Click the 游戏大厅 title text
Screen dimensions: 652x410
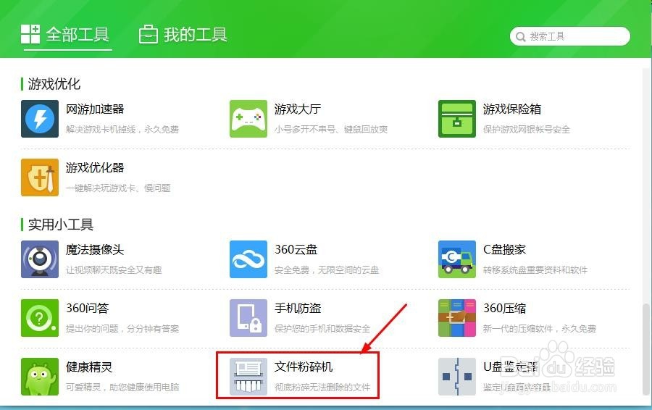point(297,109)
